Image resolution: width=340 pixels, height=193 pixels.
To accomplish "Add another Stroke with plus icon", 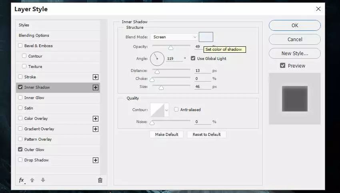I will click(96, 77).
